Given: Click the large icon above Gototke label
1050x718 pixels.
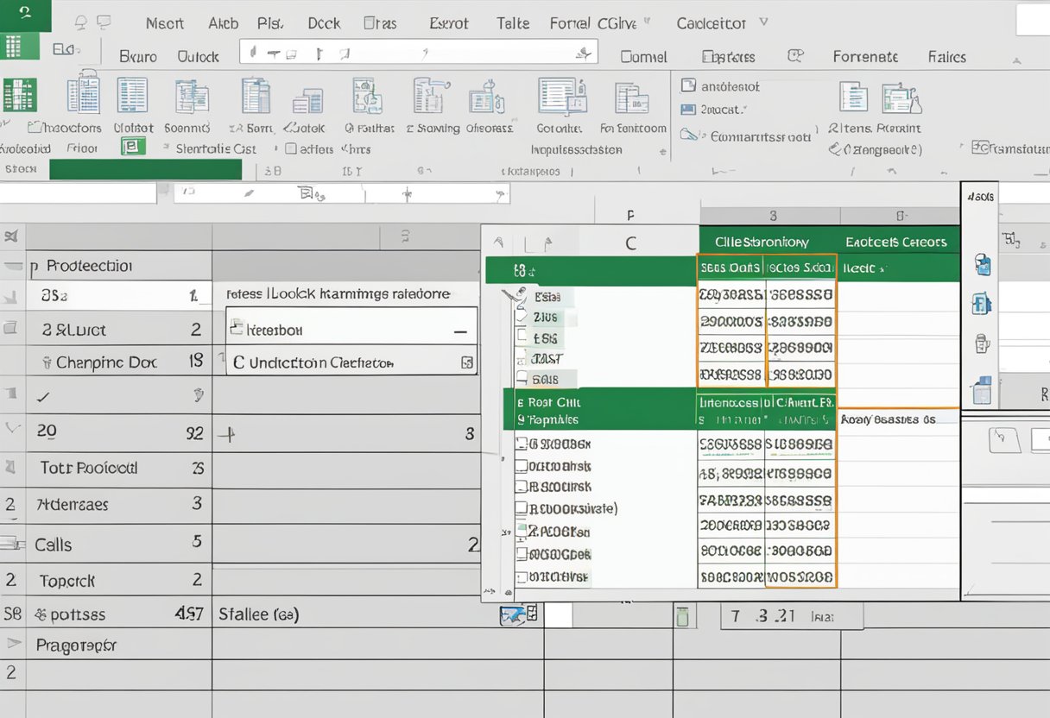Looking at the screenshot, I should click(562, 97).
